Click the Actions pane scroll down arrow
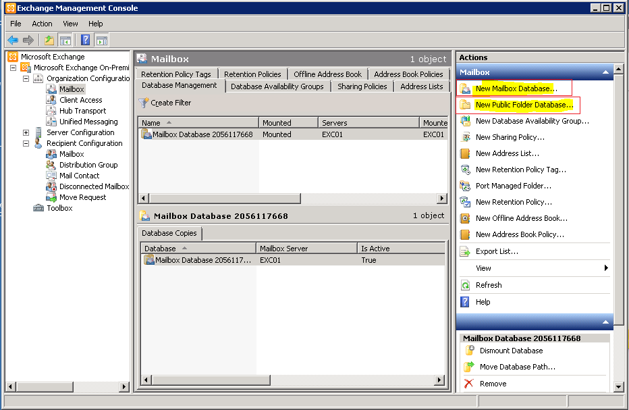The height and width of the screenshot is (410, 629). [619, 387]
